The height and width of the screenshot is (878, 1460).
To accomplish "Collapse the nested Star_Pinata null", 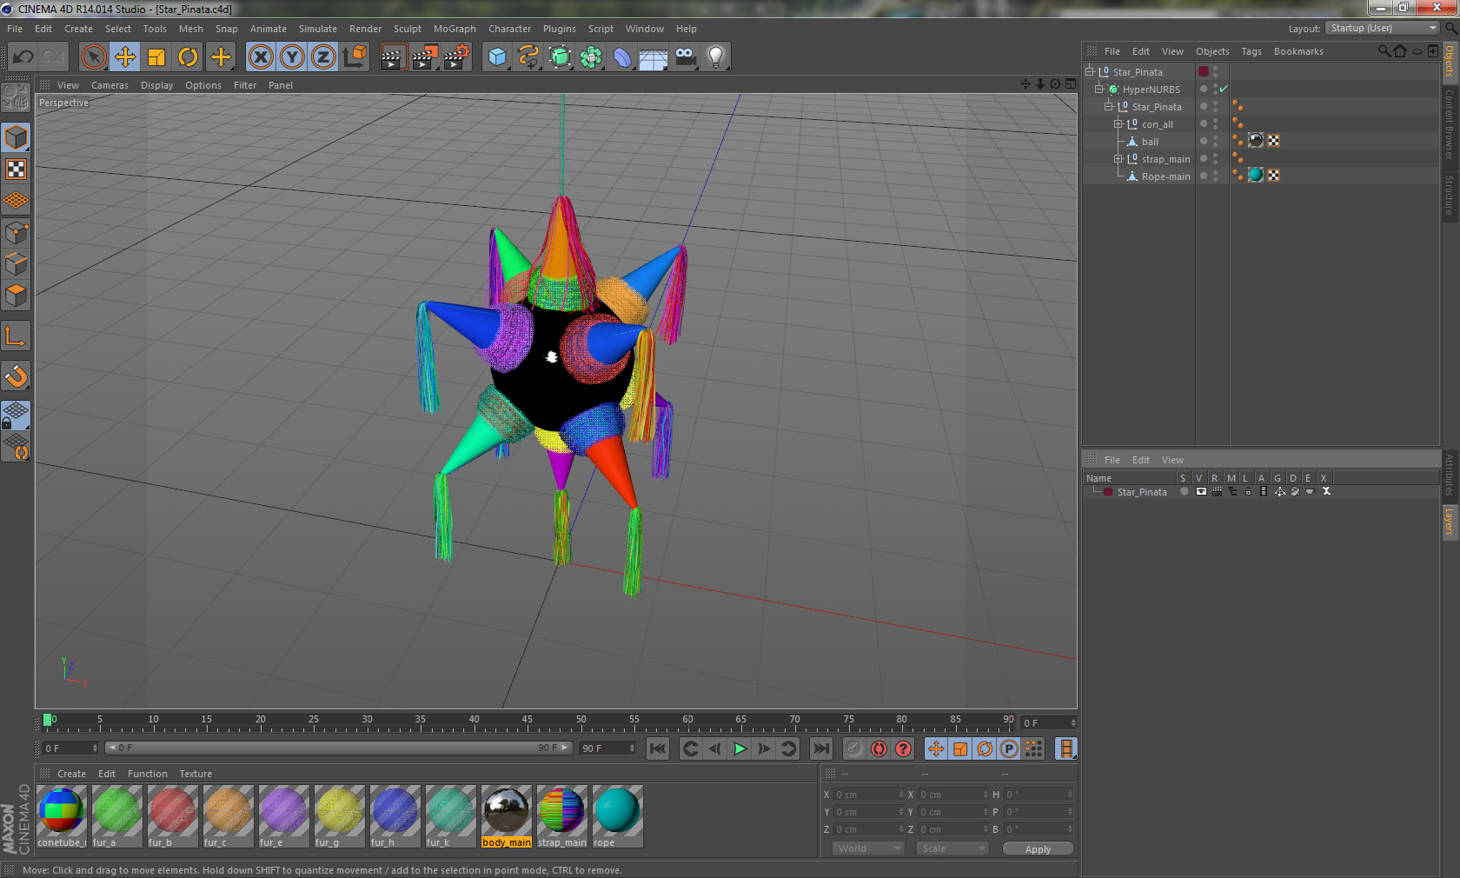I will pyautogui.click(x=1109, y=106).
